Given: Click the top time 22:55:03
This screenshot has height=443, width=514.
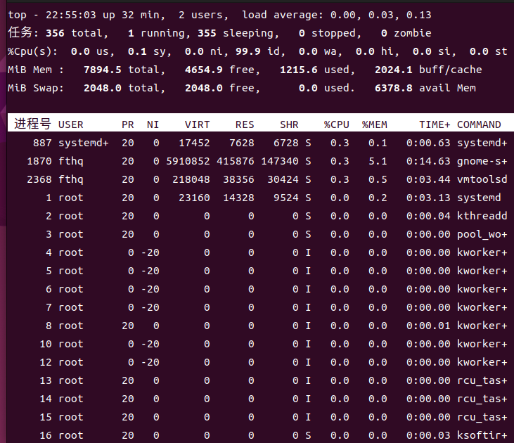Looking at the screenshot, I should click(71, 15).
